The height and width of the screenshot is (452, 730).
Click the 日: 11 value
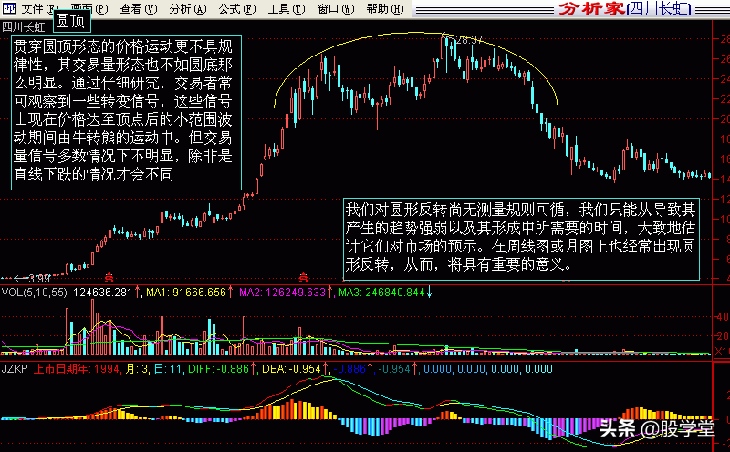(x=168, y=369)
